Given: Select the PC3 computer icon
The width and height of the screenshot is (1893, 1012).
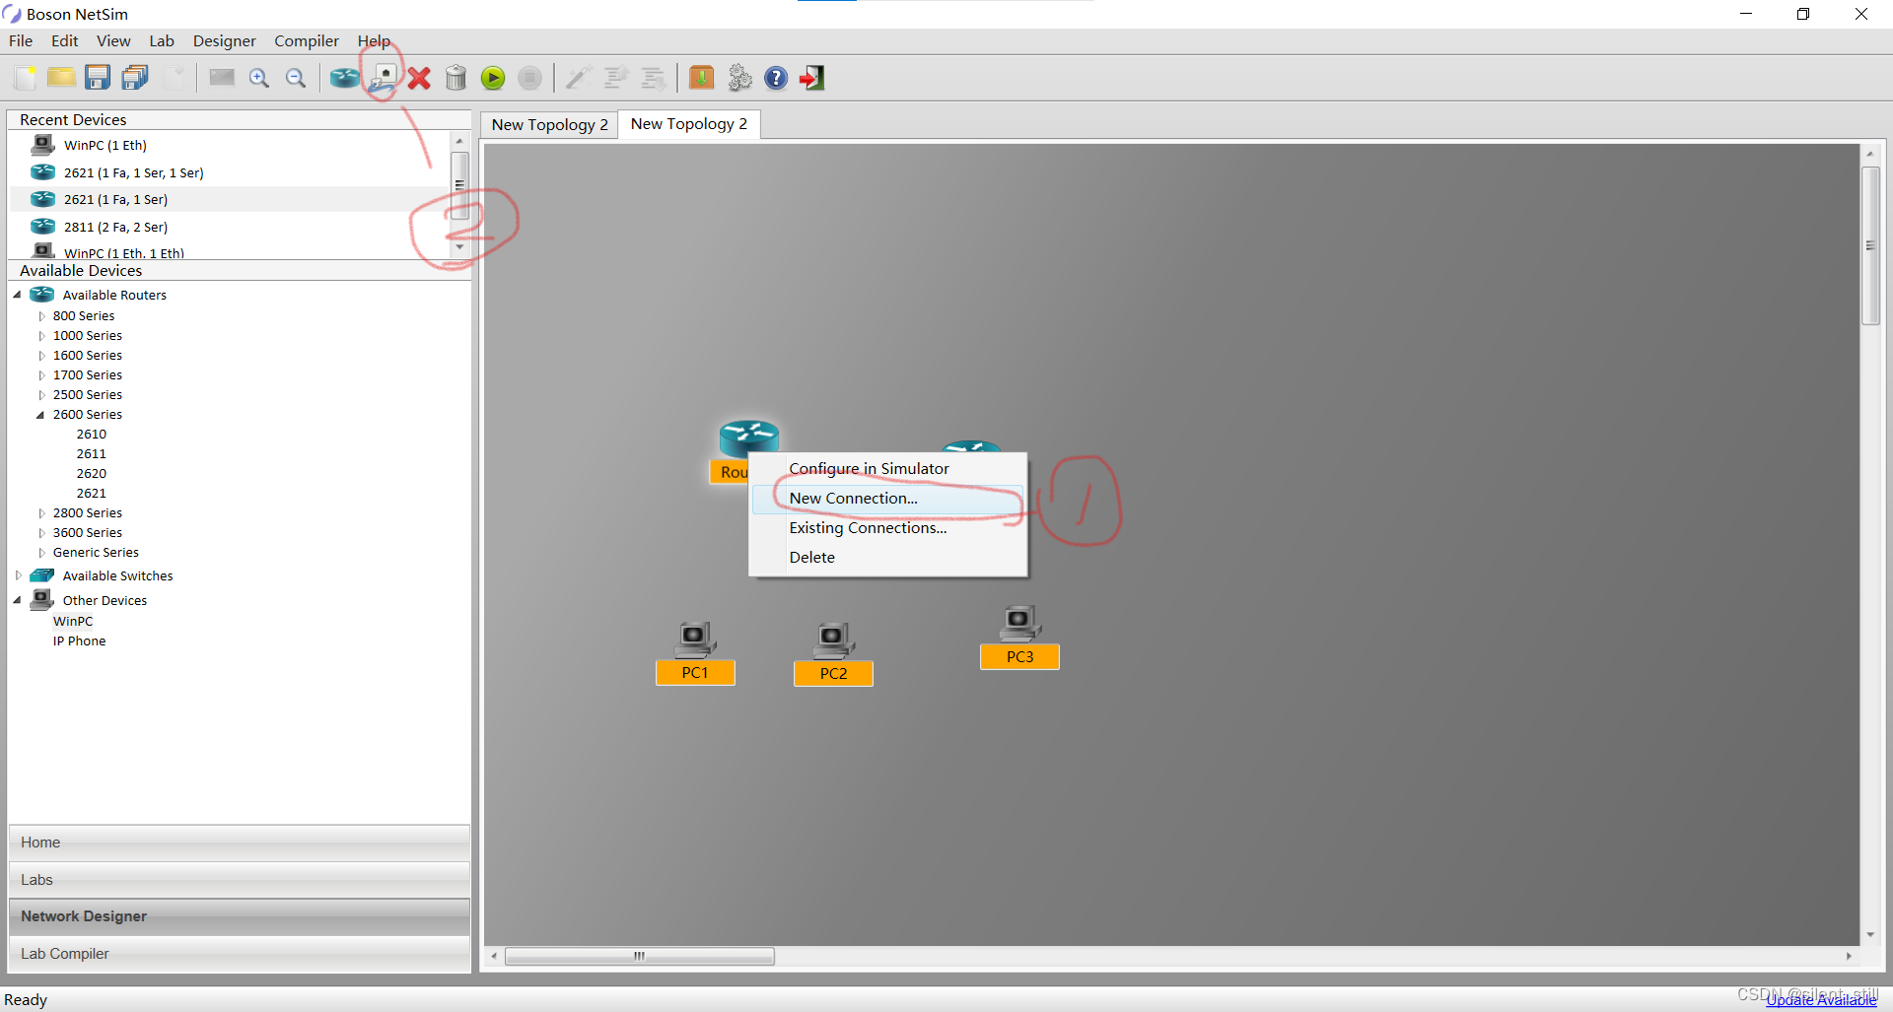Looking at the screenshot, I should [x=1020, y=624].
